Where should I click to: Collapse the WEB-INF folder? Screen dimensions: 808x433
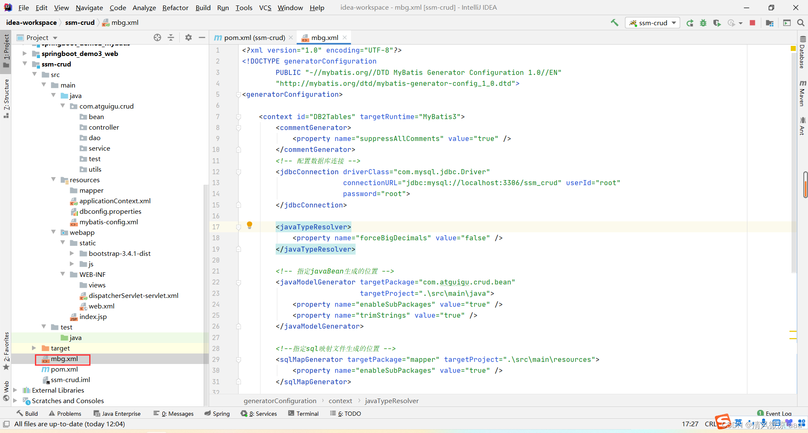[x=63, y=274]
